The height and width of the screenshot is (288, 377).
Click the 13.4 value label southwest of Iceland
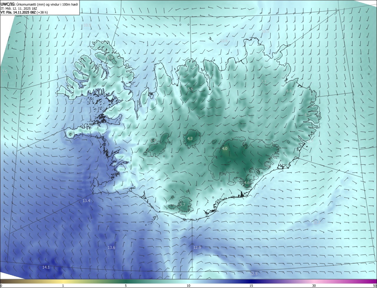[86, 201]
